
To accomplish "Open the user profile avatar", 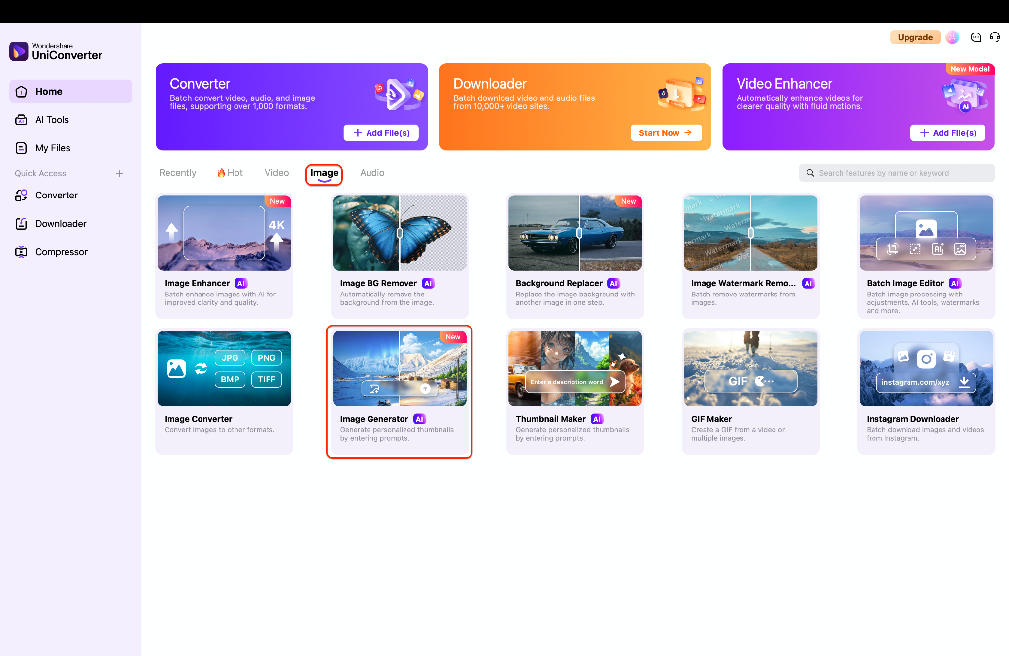I will click(952, 37).
